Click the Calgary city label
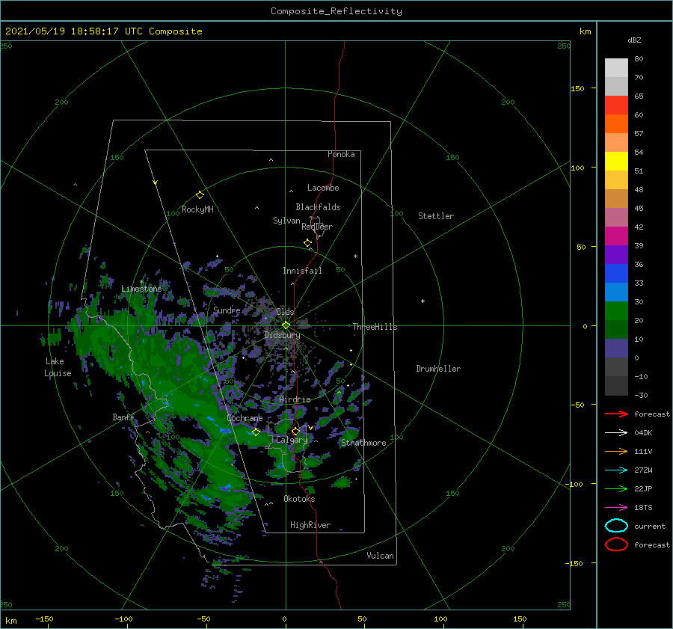Screen dimensions: 673x629 point(292,440)
